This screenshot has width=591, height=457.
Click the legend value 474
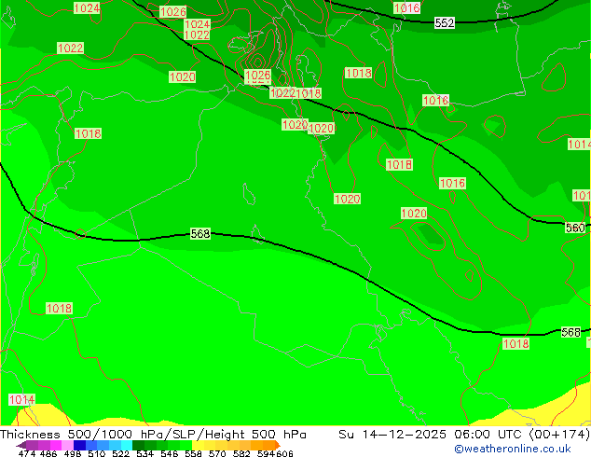tap(27, 453)
